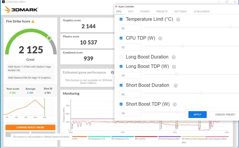239x148 pixels.
Task: Click the CPU TDP info icon
Action: tap(160, 38)
